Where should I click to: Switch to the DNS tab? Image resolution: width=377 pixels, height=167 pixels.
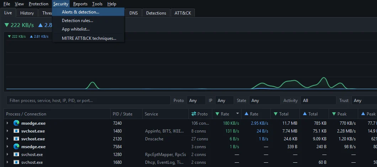[134, 13]
